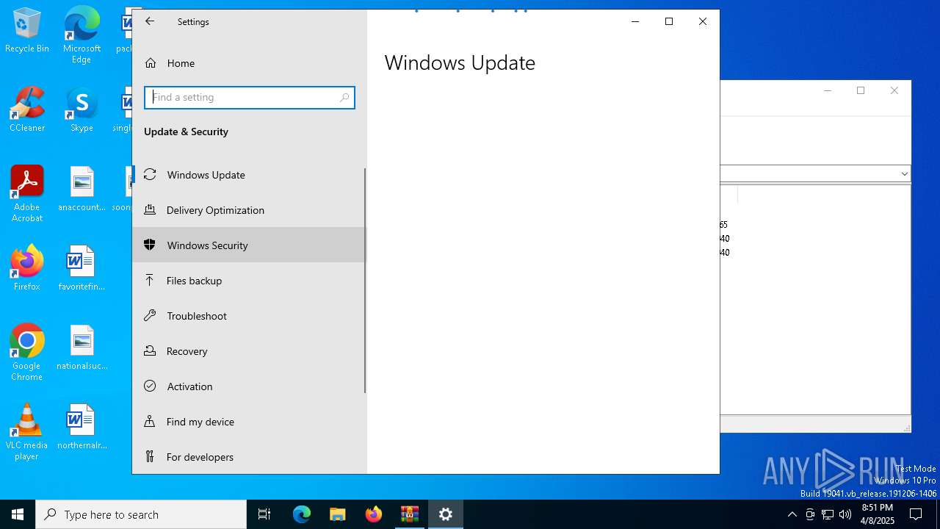Image resolution: width=940 pixels, height=529 pixels.
Task: Open Recycle Bin desktop icon
Action: [27, 31]
